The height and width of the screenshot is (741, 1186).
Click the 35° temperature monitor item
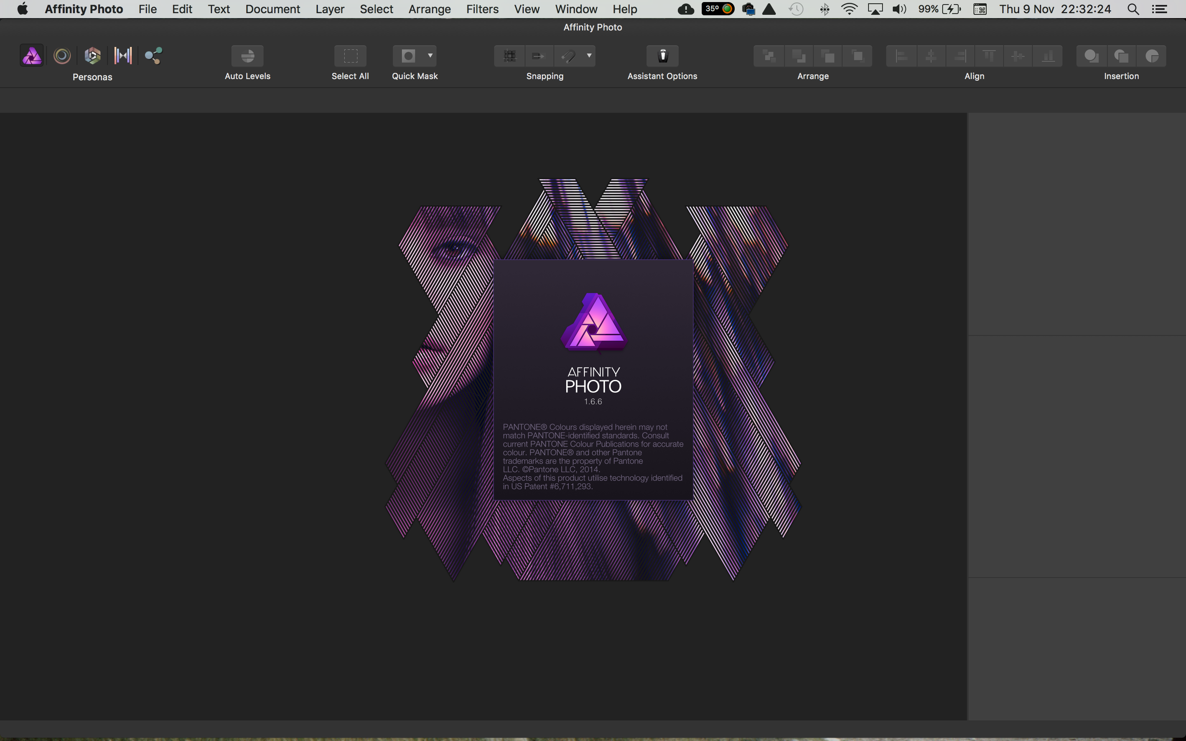[x=717, y=9]
